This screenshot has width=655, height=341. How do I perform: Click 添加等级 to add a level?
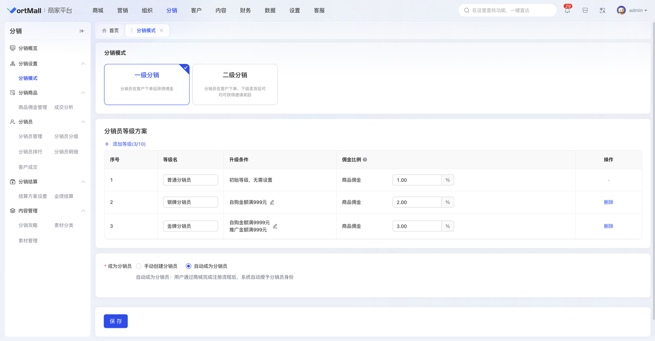[x=125, y=144]
